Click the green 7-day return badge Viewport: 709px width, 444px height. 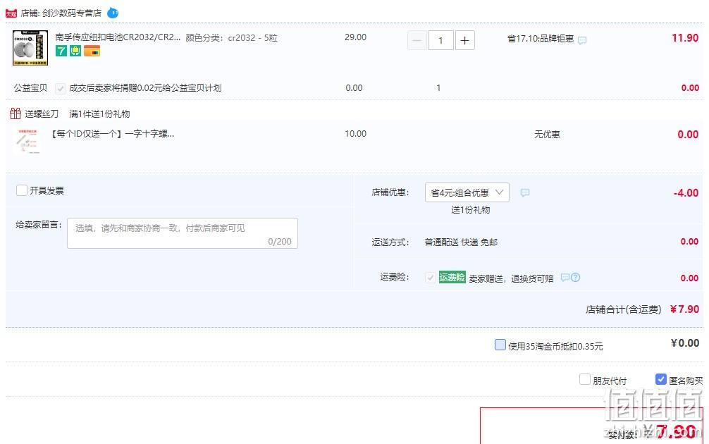coord(61,51)
